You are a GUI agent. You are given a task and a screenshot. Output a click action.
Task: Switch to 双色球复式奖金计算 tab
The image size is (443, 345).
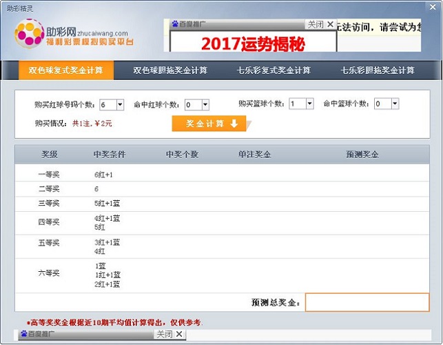click(x=66, y=70)
